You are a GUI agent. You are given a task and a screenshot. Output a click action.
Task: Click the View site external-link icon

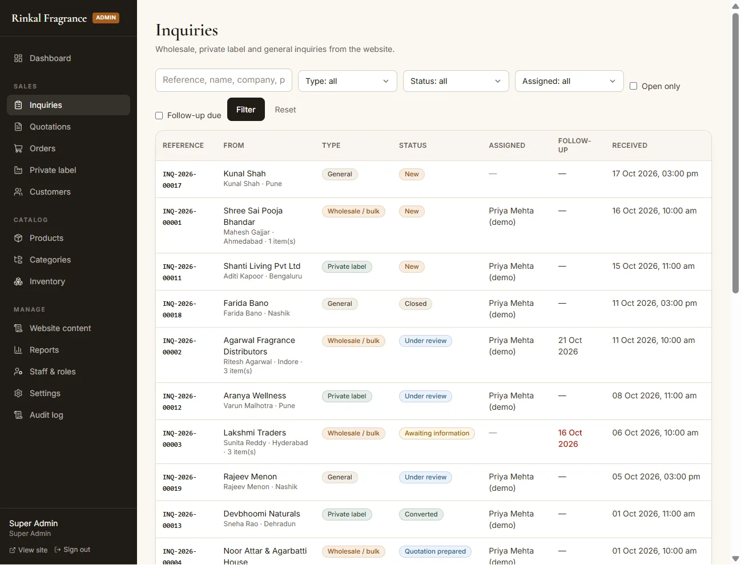tap(13, 550)
